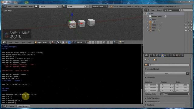Expand object A in the outliner

(x=147, y=22)
